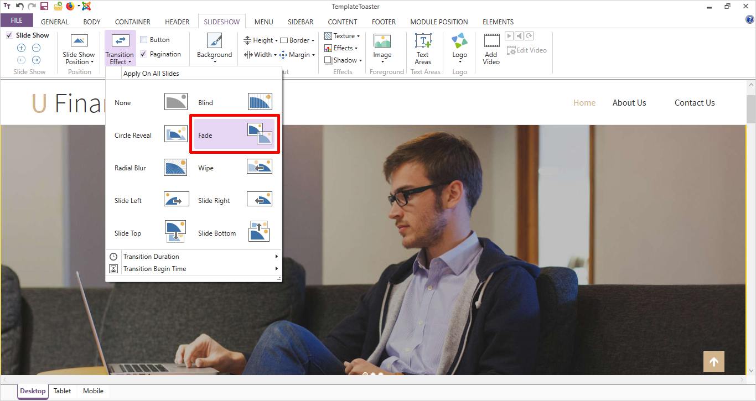Disable the Pagination checkbox
The height and width of the screenshot is (401, 756).
click(x=144, y=54)
